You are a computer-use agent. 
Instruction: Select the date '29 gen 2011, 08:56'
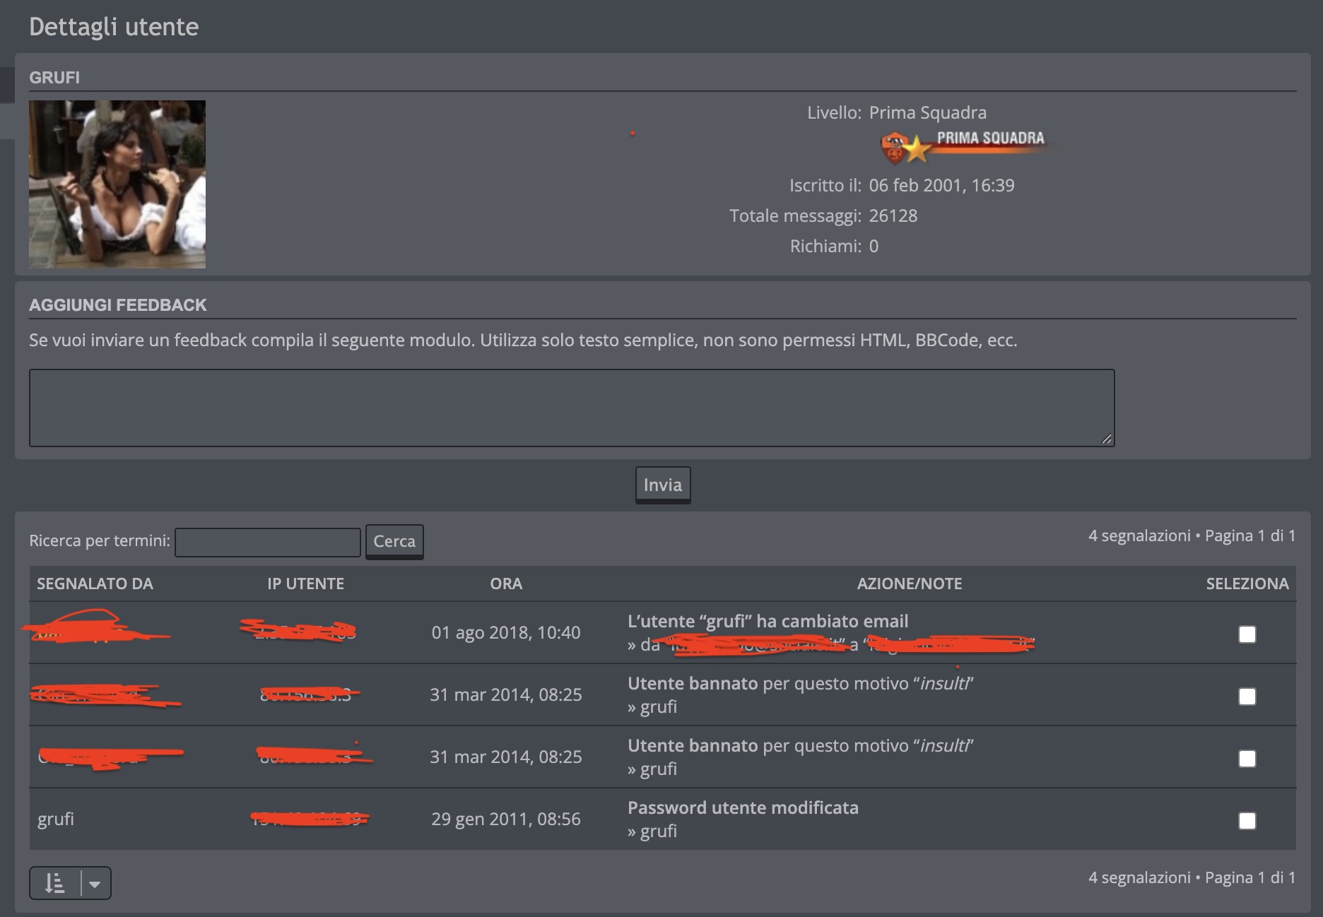tap(506, 819)
